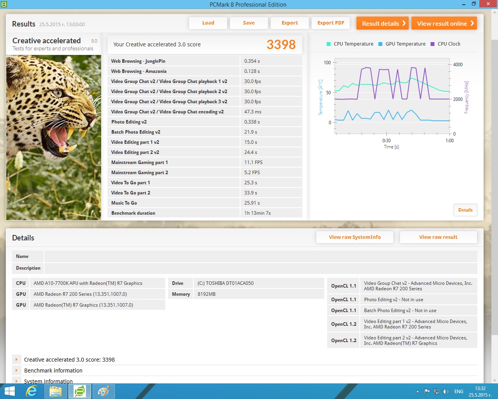This screenshot has height=399, width=498.
Task: Click the GPU Temperature legend swatch
Action: pyautogui.click(x=381, y=44)
